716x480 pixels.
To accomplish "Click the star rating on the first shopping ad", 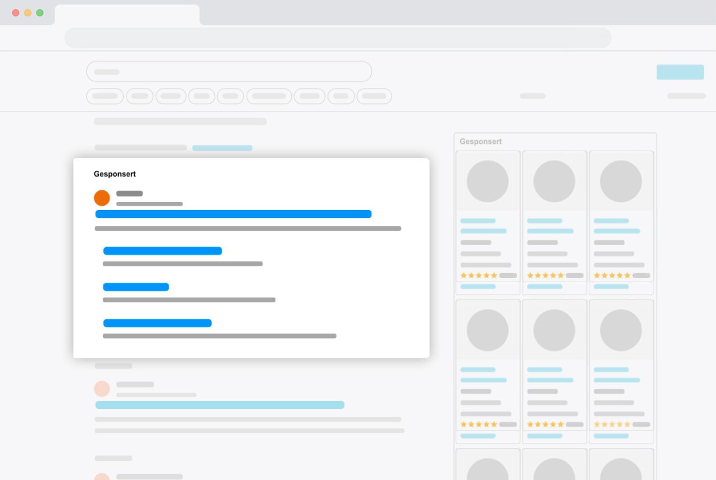I will pyautogui.click(x=478, y=275).
